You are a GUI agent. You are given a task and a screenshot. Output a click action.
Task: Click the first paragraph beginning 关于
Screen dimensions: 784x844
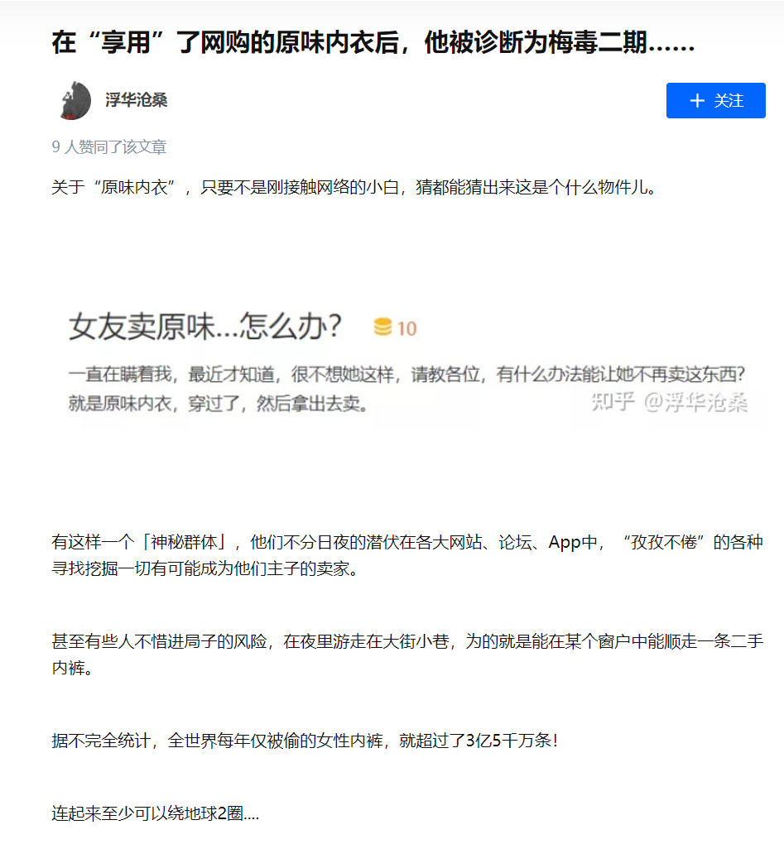pos(354,187)
